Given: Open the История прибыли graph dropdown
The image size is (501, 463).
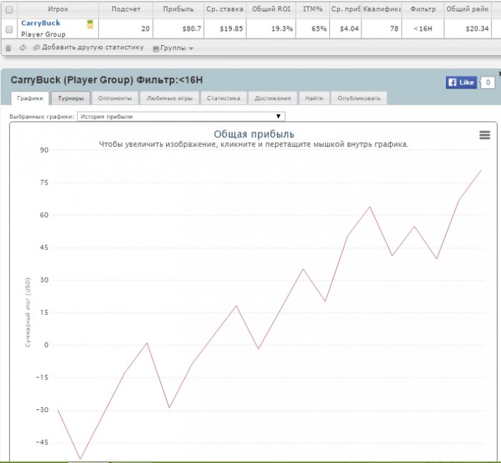Looking at the screenshot, I should [x=181, y=116].
